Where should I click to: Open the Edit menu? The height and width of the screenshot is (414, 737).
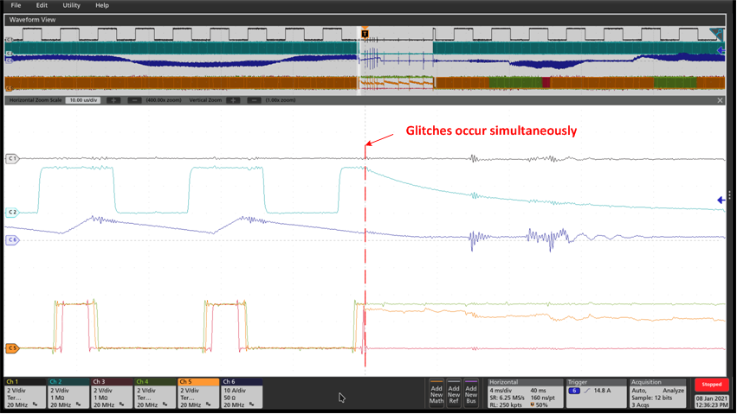42,5
